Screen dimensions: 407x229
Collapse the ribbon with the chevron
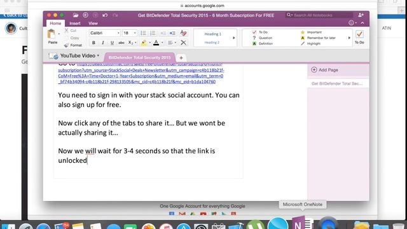click(x=362, y=23)
